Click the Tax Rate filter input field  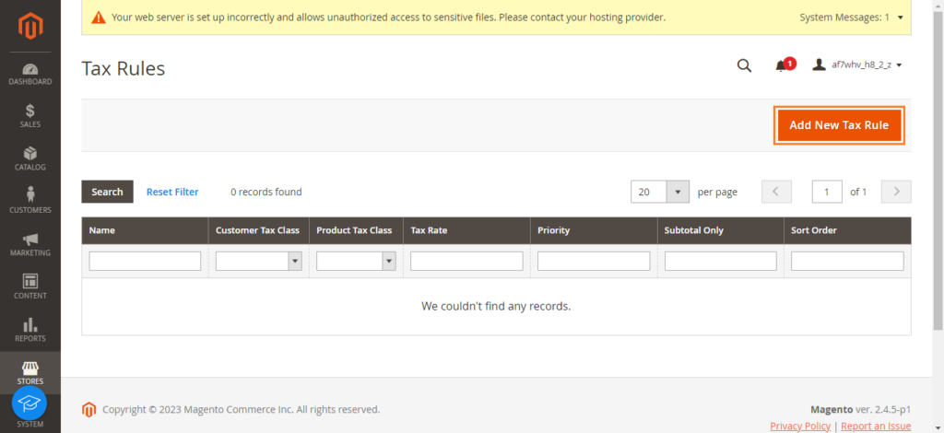(466, 261)
